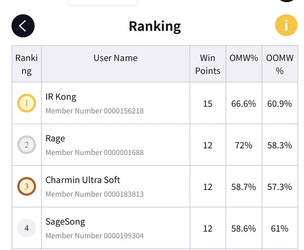Select the bronze rank 3 medal
The image size is (304, 250).
coord(26,186)
